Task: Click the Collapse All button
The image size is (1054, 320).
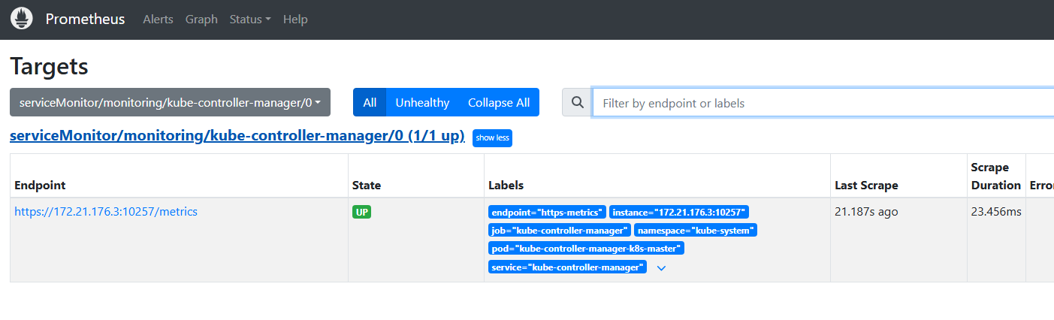Action: 499,103
